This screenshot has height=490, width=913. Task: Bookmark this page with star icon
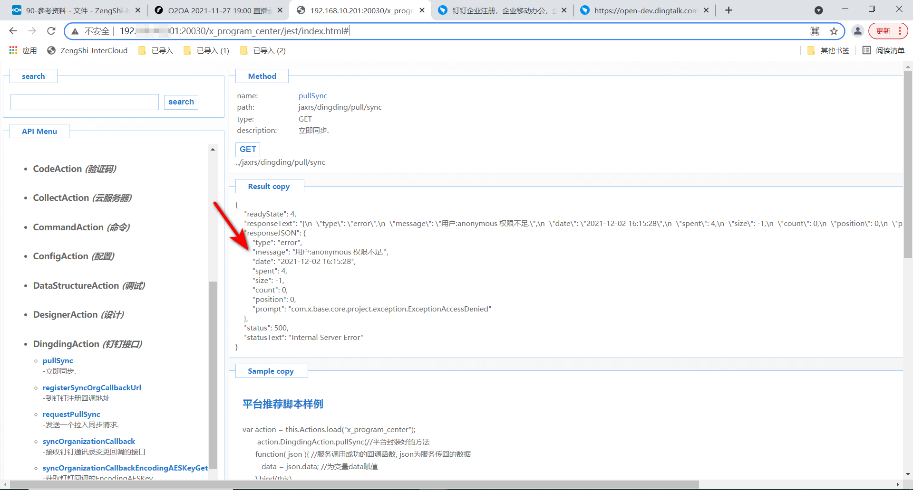(834, 31)
